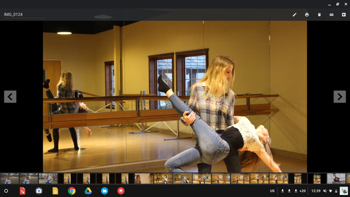Click the battery status icon

click(336, 191)
